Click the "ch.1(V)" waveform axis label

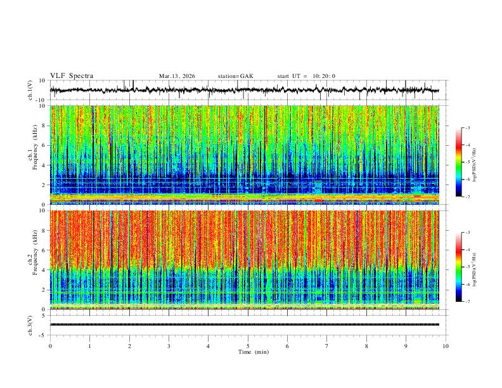(x=30, y=90)
